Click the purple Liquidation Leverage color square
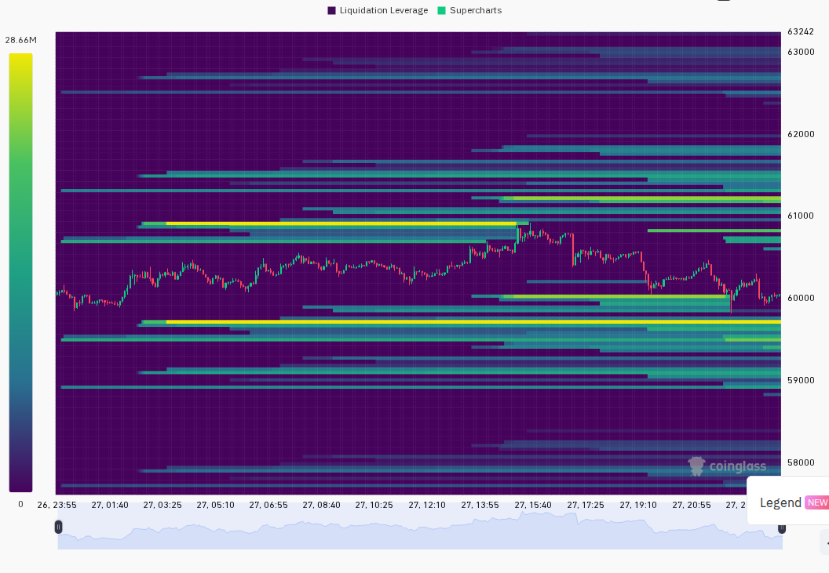This screenshot has width=829, height=573. (x=331, y=10)
